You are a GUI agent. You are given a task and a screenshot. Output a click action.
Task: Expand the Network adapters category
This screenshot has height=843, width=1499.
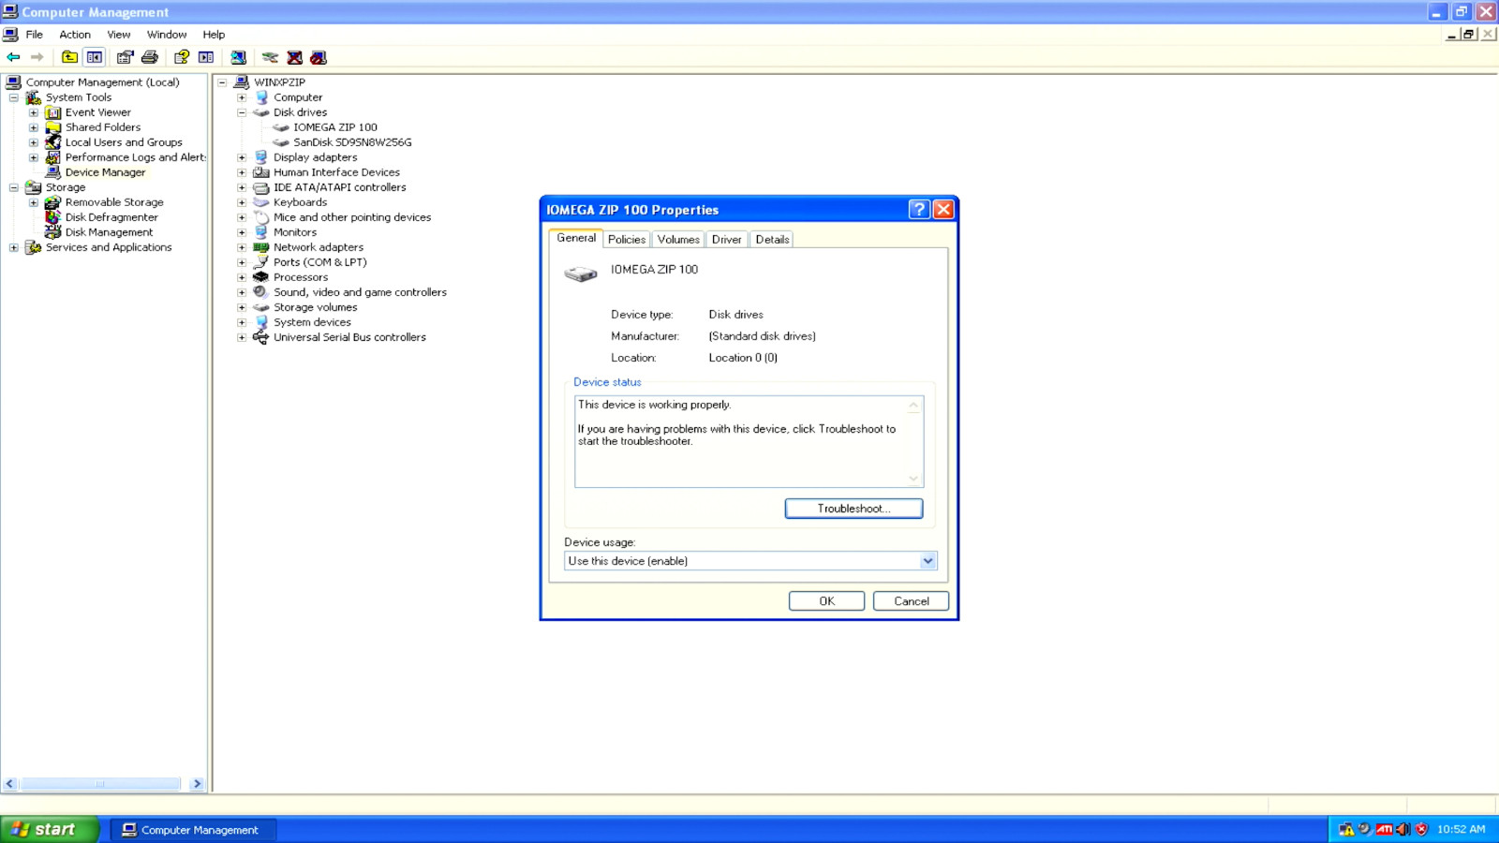(242, 247)
